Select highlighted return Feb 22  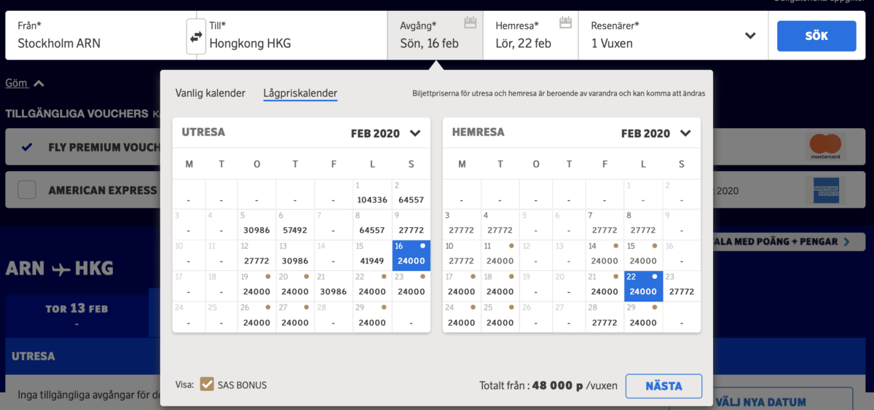point(643,285)
